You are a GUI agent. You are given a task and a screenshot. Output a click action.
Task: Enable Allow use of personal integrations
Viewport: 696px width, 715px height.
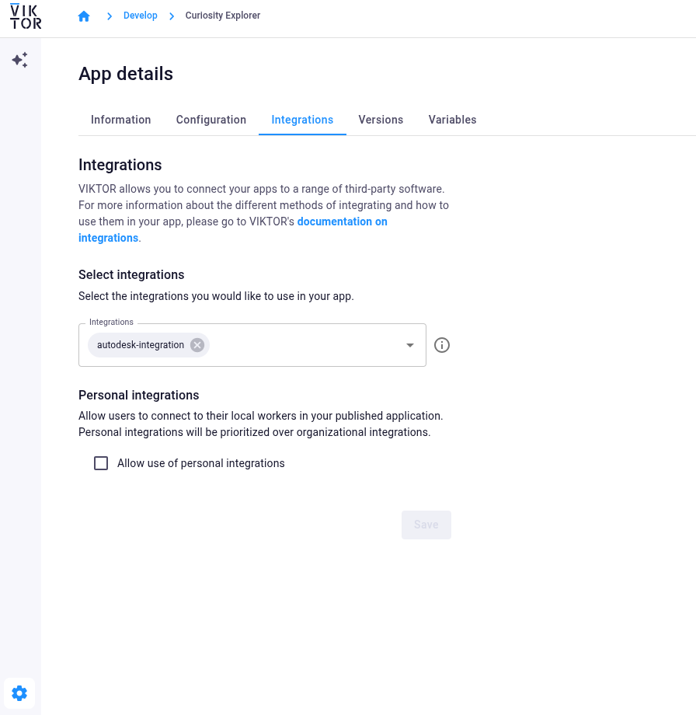tap(101, 463)
